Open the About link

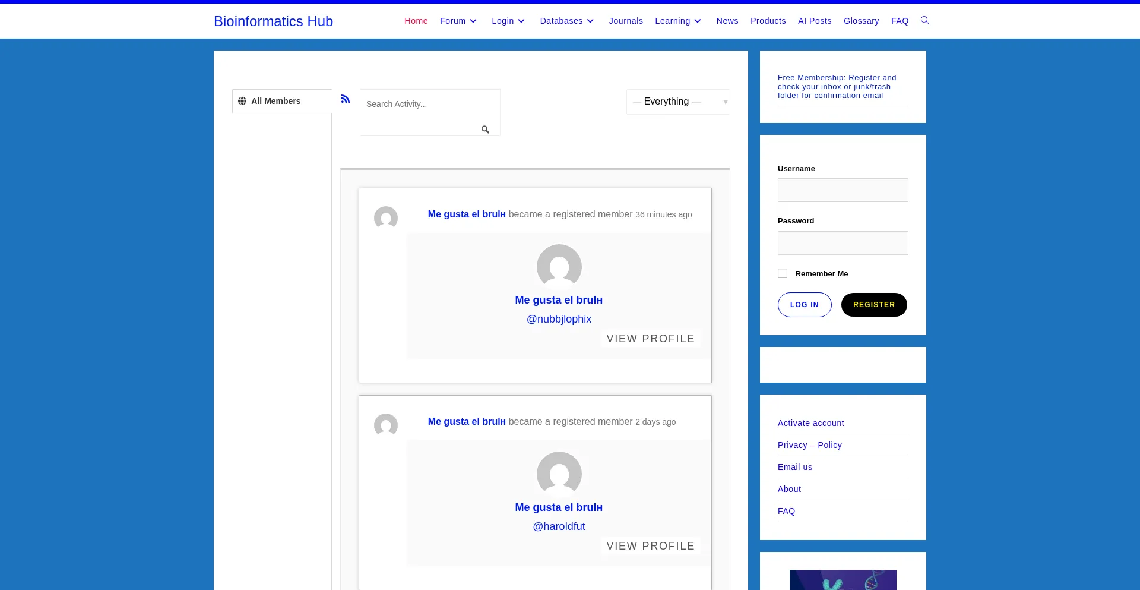tap(790, 489)
